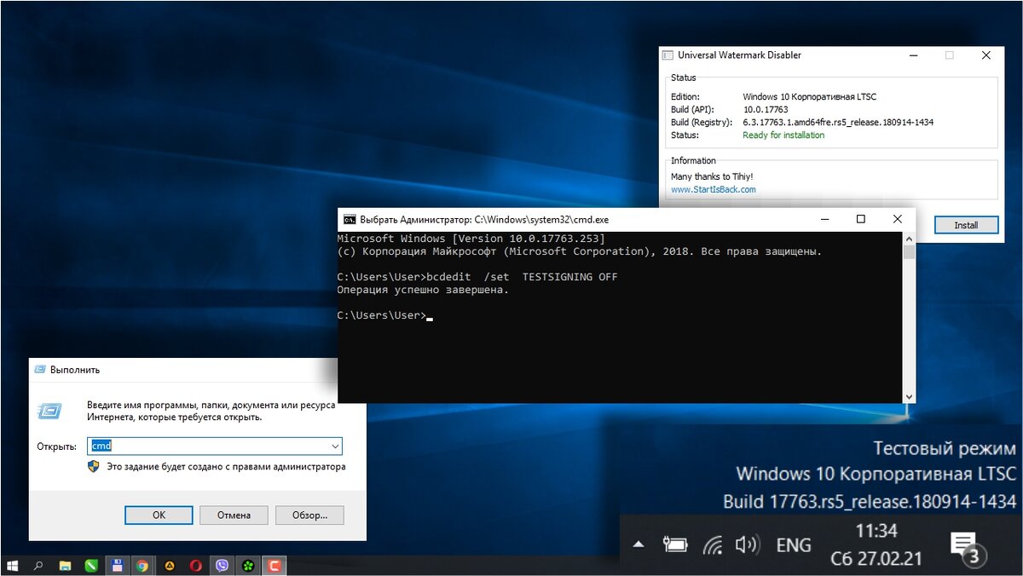
Task: Cancel Run dialog with Отмена
Action: [x=234, y=515]
